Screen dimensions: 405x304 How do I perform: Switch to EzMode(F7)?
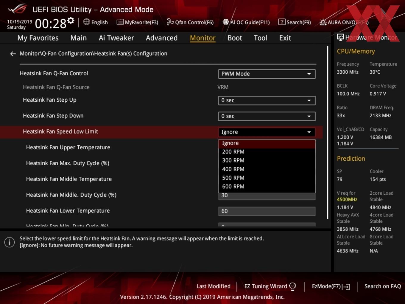(x=331, y=286)
